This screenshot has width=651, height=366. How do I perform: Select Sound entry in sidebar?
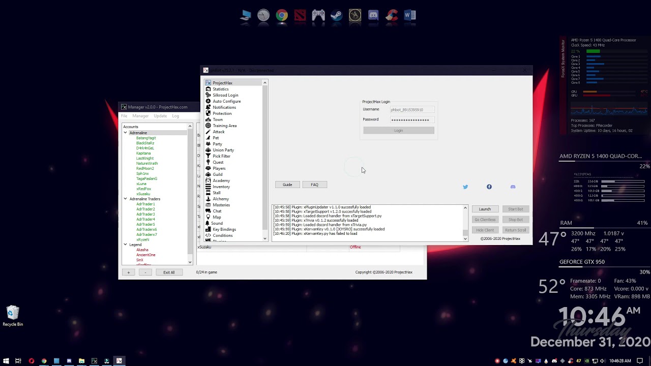[217, 223]
